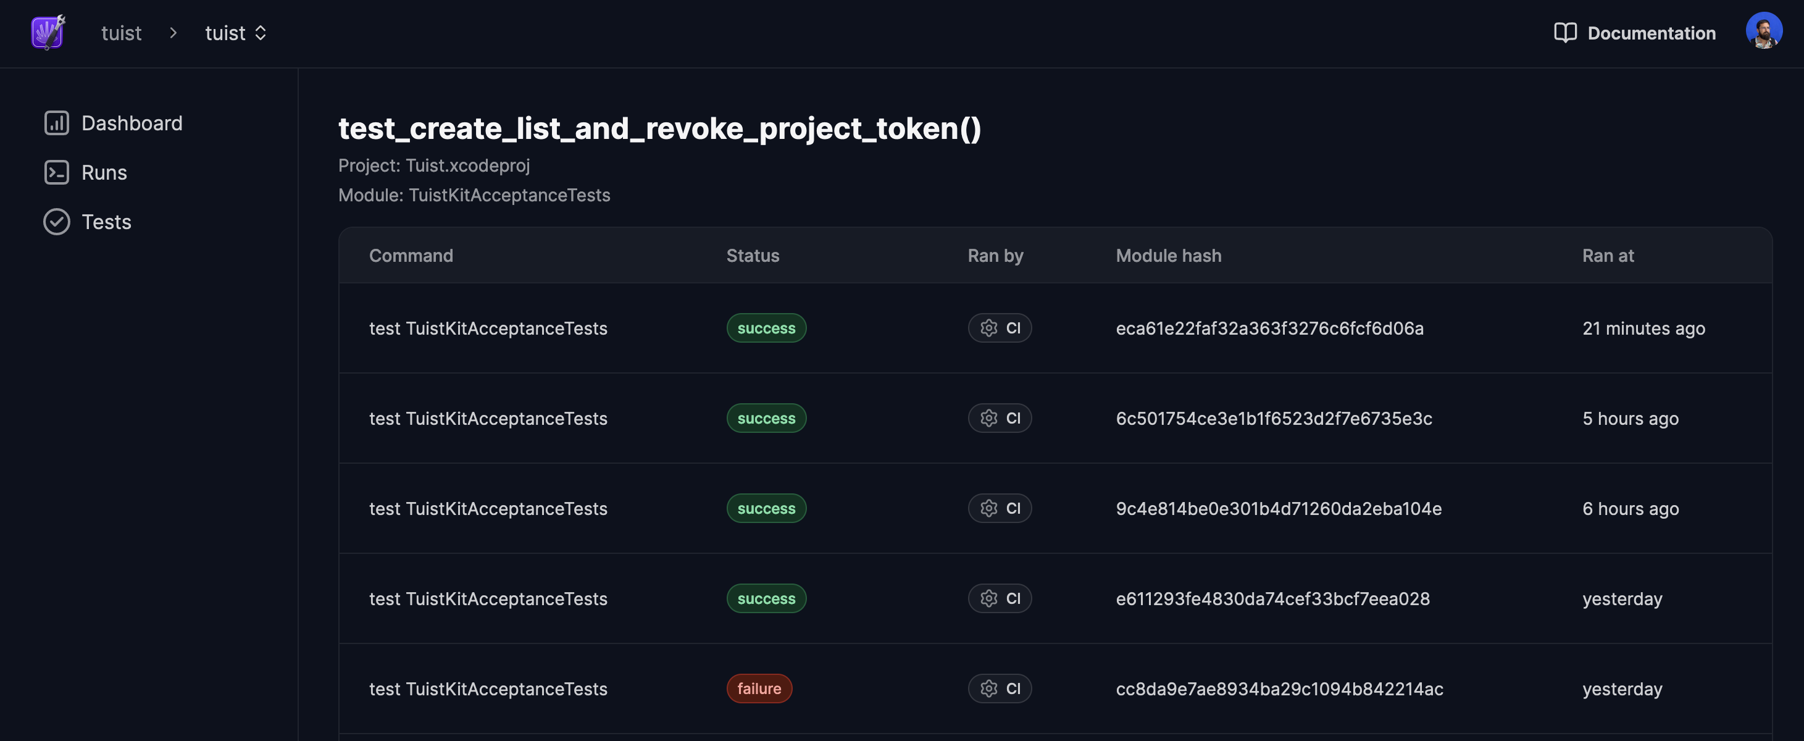The height and width of the screenshot is (741, 1804).
Task: Open the user avatar menu
Action: coord(1764,31)
